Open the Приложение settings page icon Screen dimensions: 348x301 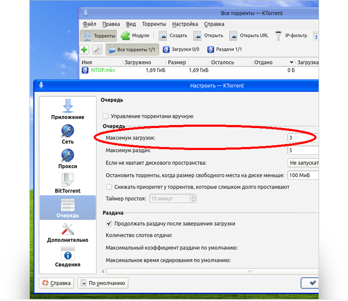(x=68, y=106)
